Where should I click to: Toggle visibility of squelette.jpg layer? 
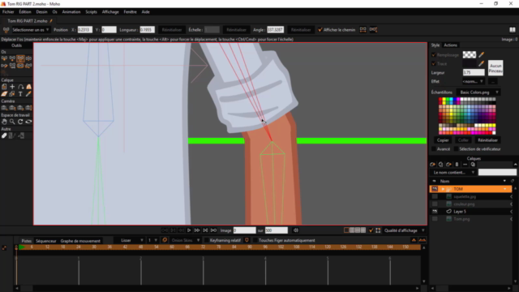click(x=435, y=196)
